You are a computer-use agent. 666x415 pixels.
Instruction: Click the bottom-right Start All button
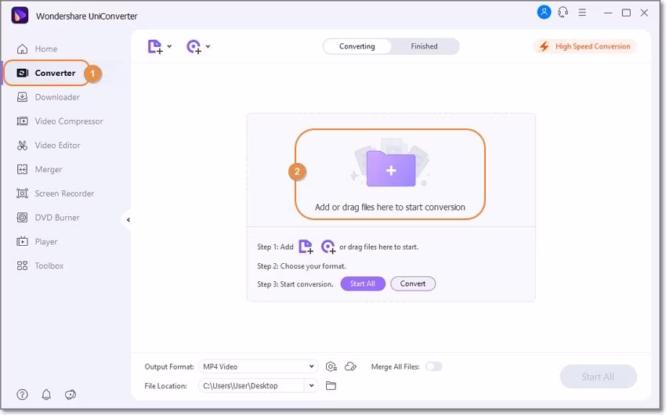tap(598, 377)
